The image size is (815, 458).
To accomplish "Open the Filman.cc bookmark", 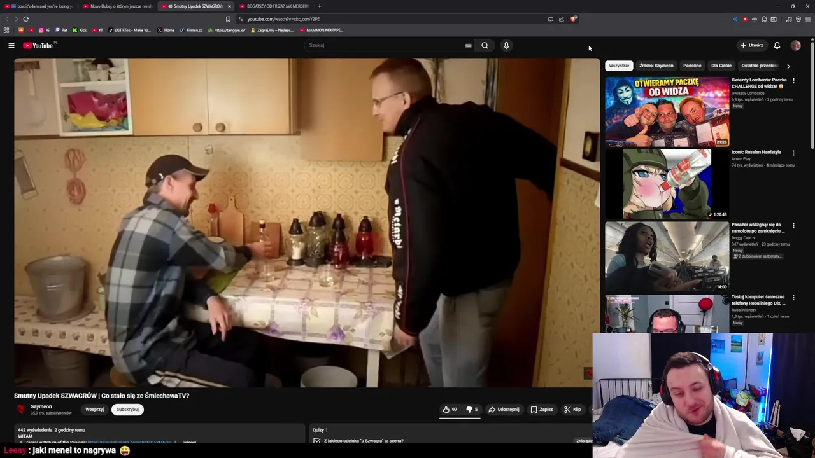I will [191, 30].
